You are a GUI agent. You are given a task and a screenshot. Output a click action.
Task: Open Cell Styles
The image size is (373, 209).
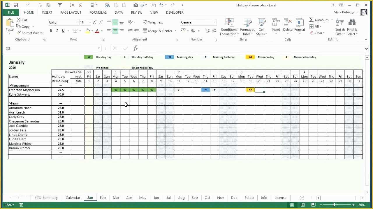(262, 27)
